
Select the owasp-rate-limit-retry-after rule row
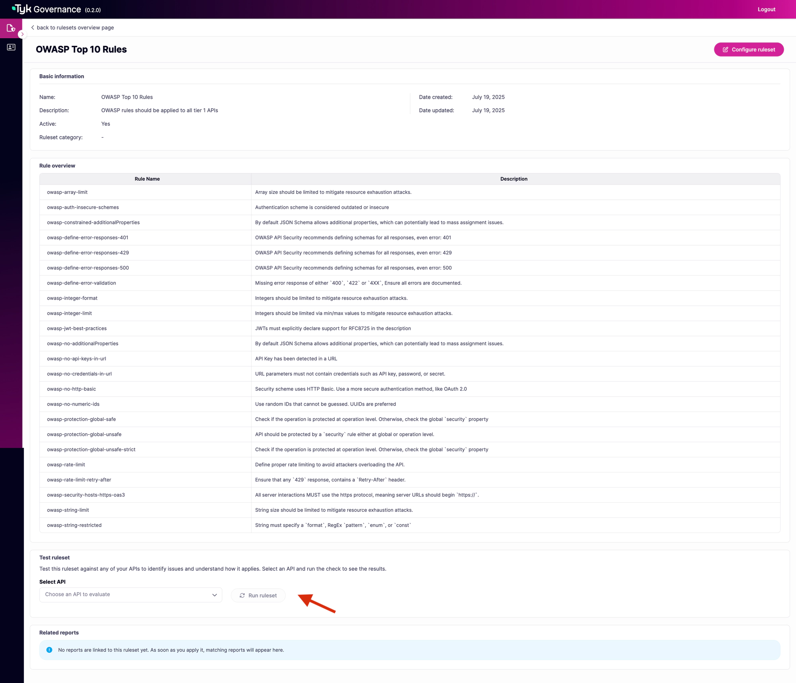(x=79, y=480)
